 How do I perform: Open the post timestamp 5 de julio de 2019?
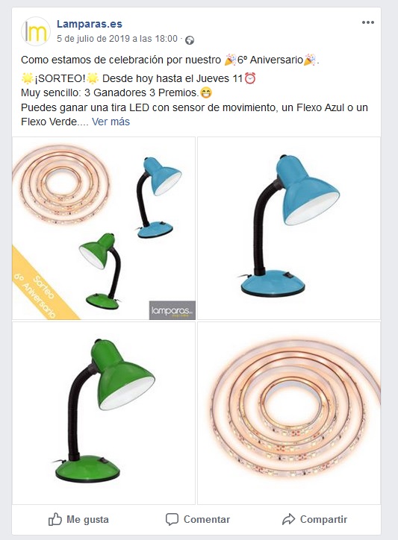117,39
